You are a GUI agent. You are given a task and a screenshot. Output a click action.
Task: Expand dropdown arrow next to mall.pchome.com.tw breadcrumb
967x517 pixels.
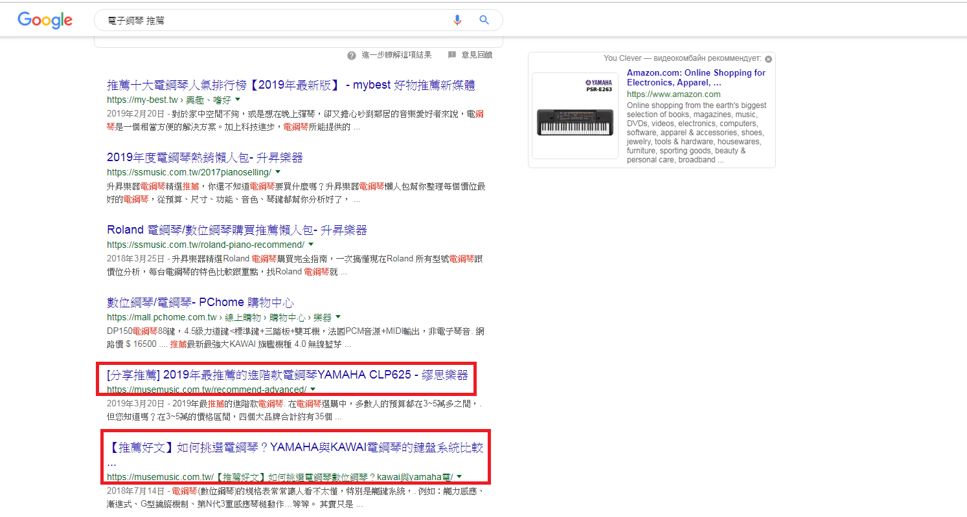(x=338, y=317)
